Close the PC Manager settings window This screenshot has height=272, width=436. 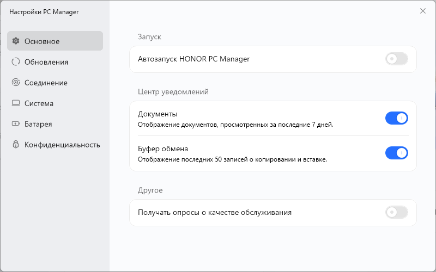click(x=423, y=11)
